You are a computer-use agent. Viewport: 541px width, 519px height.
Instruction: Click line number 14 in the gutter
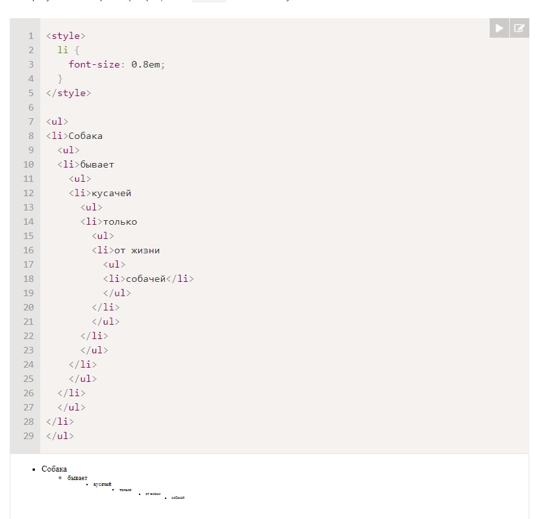pyautogui.click(x=28, y=222)
